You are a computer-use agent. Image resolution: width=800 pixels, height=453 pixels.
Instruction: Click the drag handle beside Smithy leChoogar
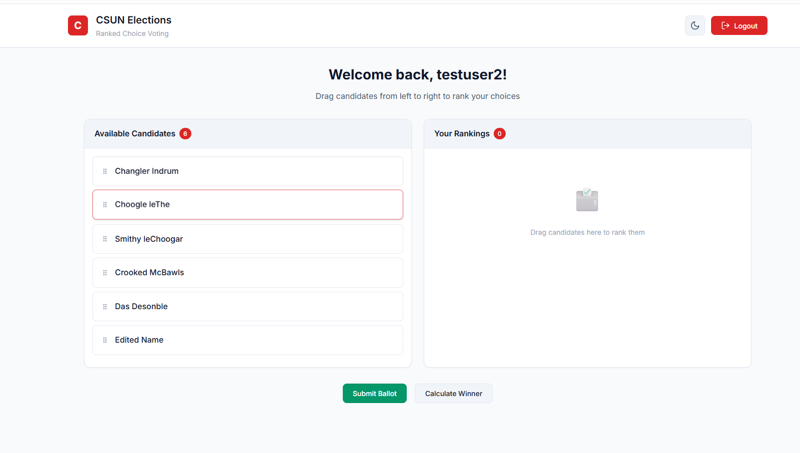point(105,239)
